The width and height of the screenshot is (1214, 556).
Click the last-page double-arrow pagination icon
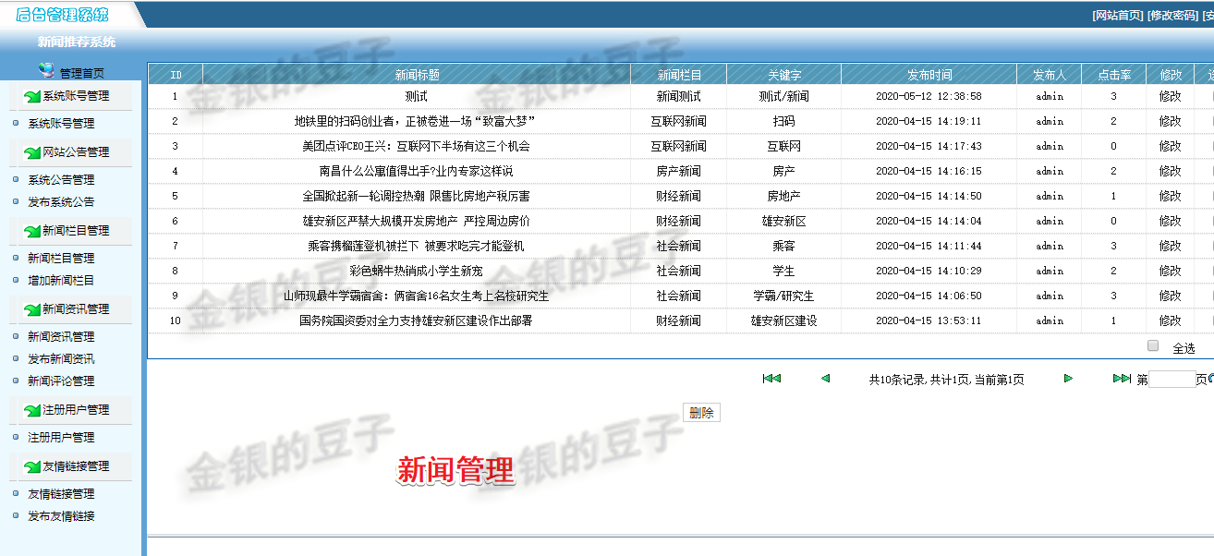click(x=1121, y=378)
